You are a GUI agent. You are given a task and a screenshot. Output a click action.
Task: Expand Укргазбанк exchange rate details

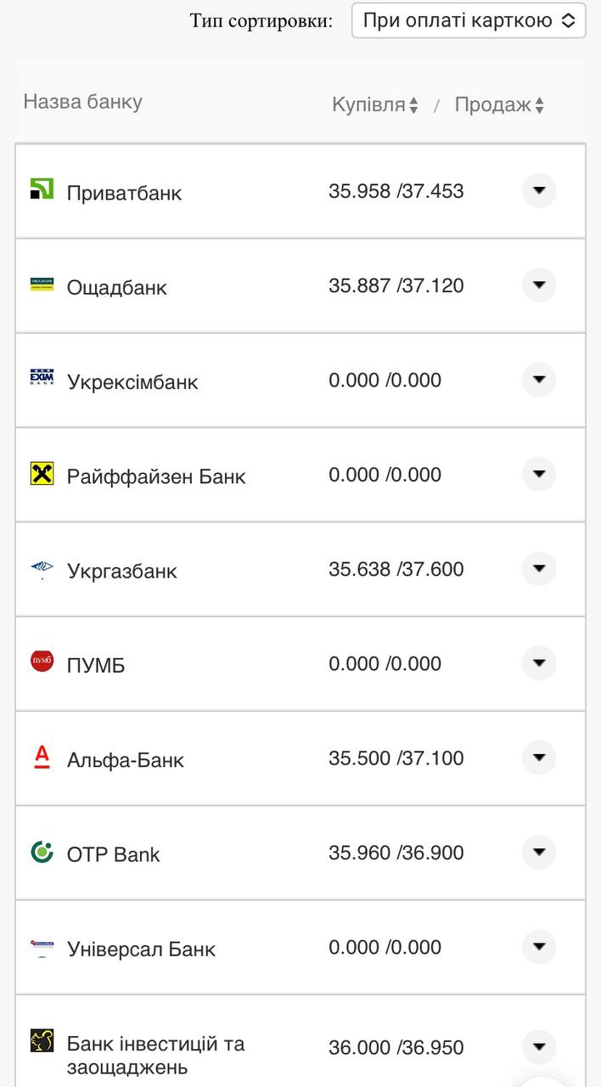coord(539,569)
